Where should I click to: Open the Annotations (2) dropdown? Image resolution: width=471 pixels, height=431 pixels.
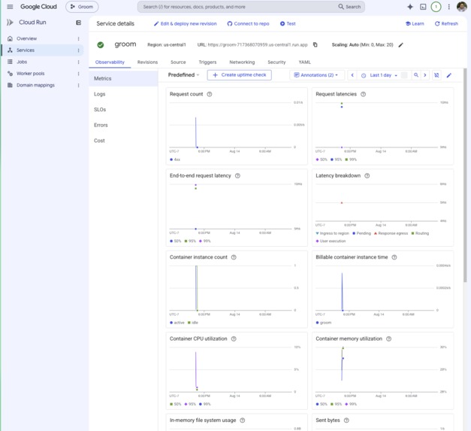[x=316, y=75]
